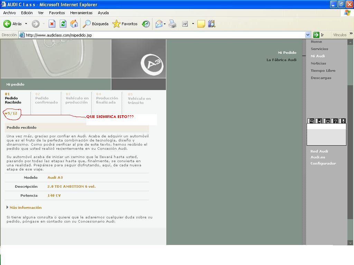Open the Configurador link

323,163
